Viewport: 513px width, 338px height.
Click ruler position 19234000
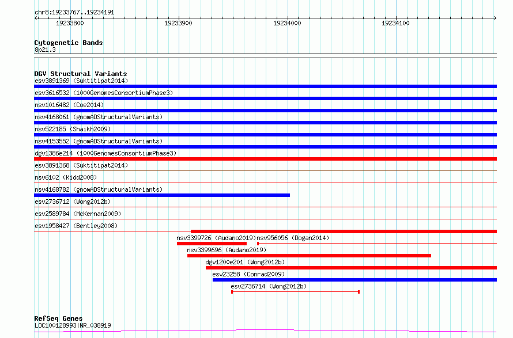pos(287,23)
